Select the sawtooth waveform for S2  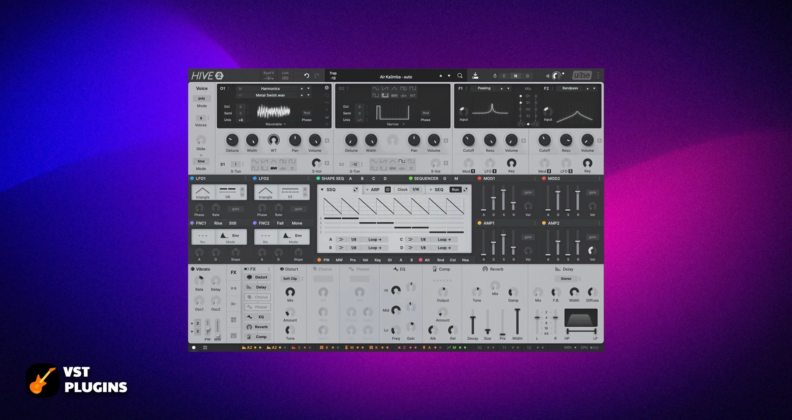(x=383, y=161)
